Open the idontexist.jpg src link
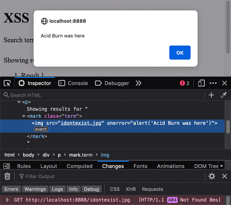Image resolution: width=231 pixels, height=205 pixels. tap(81, 123)
